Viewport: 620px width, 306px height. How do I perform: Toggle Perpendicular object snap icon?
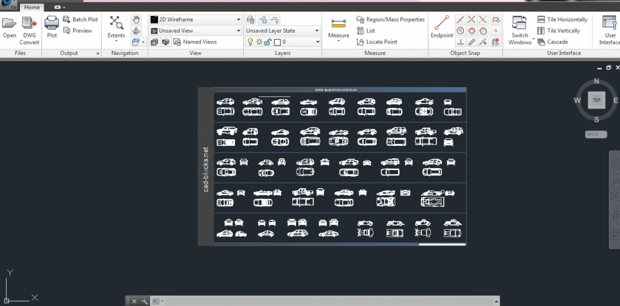(460, 42)
